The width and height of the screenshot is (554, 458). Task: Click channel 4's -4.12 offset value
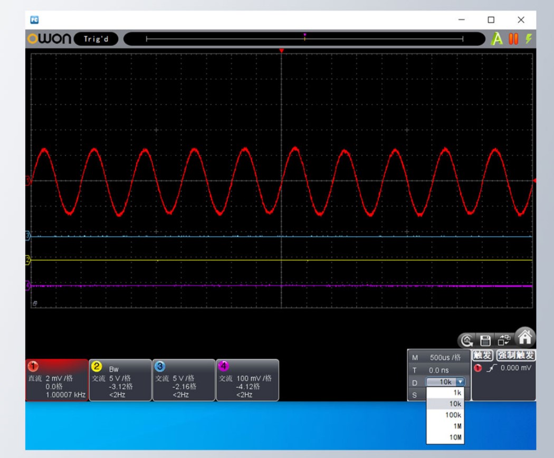click(x=247, y=387)
